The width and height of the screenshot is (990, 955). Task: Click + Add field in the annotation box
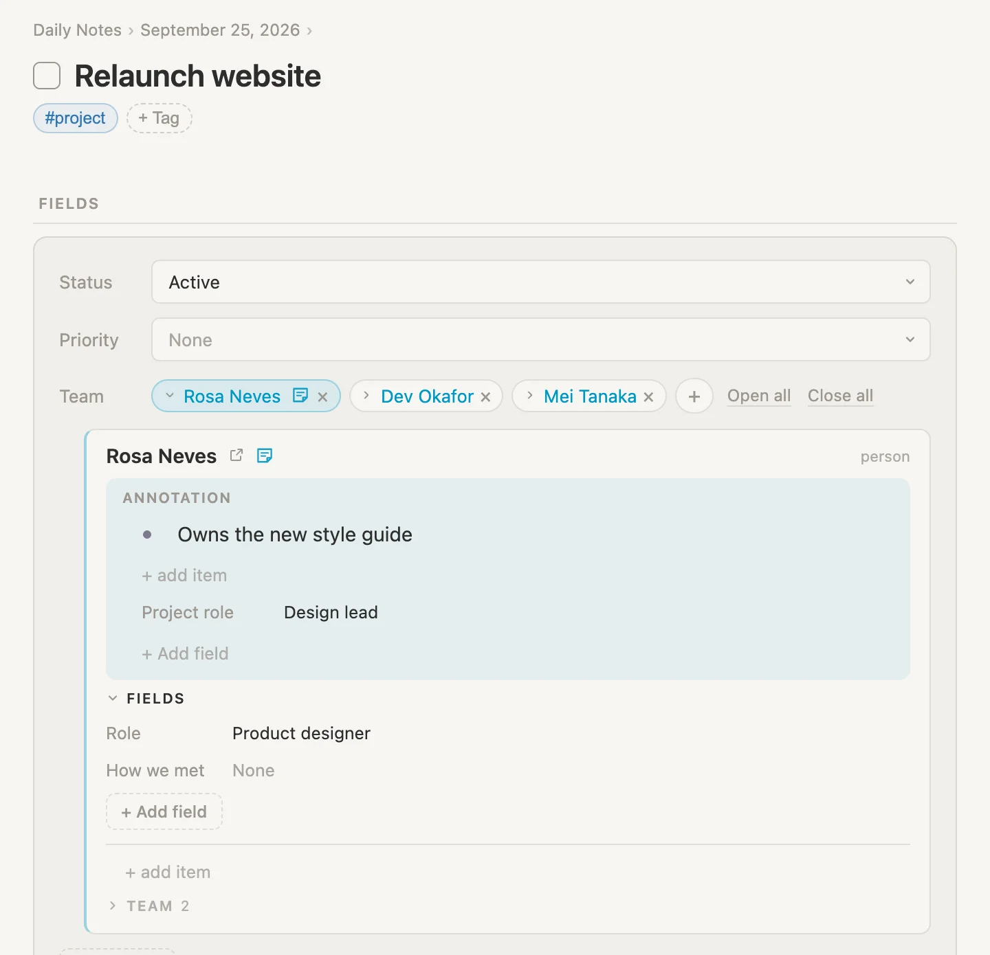click(x=185, y=653)
